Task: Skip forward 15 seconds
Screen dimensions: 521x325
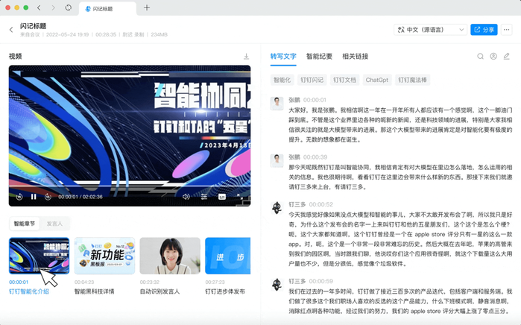Action: (48, 197)
